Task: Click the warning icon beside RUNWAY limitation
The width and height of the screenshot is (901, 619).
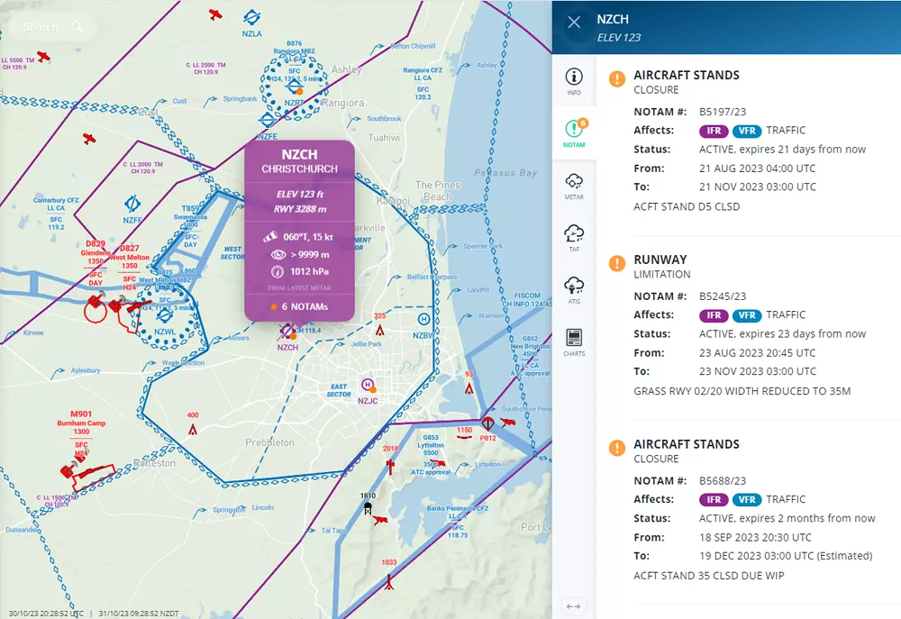Action: [x=616, y=263]
